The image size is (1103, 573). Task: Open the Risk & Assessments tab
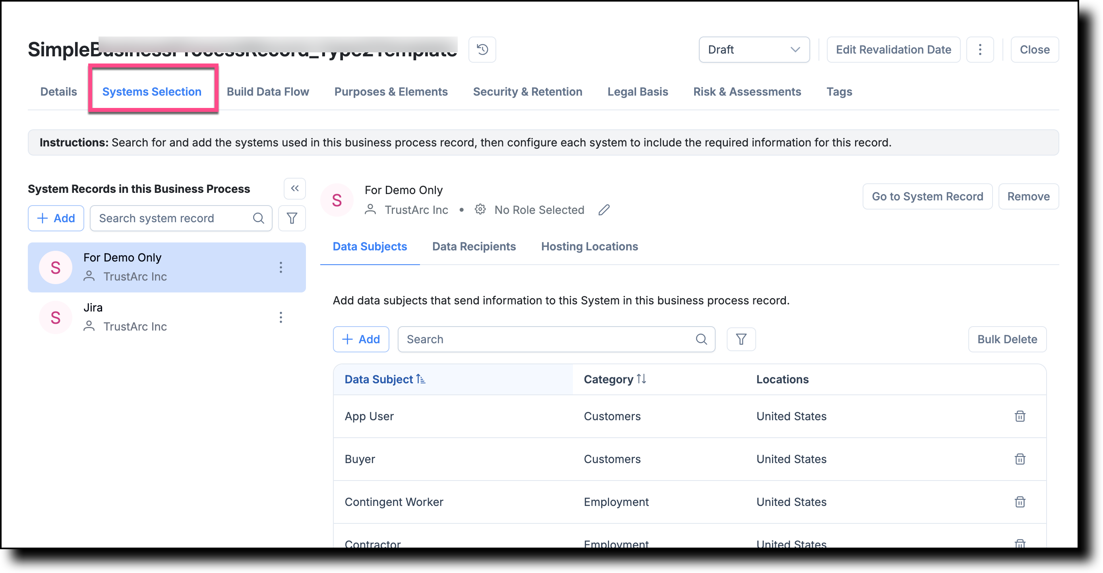click(x=747, y=92)
